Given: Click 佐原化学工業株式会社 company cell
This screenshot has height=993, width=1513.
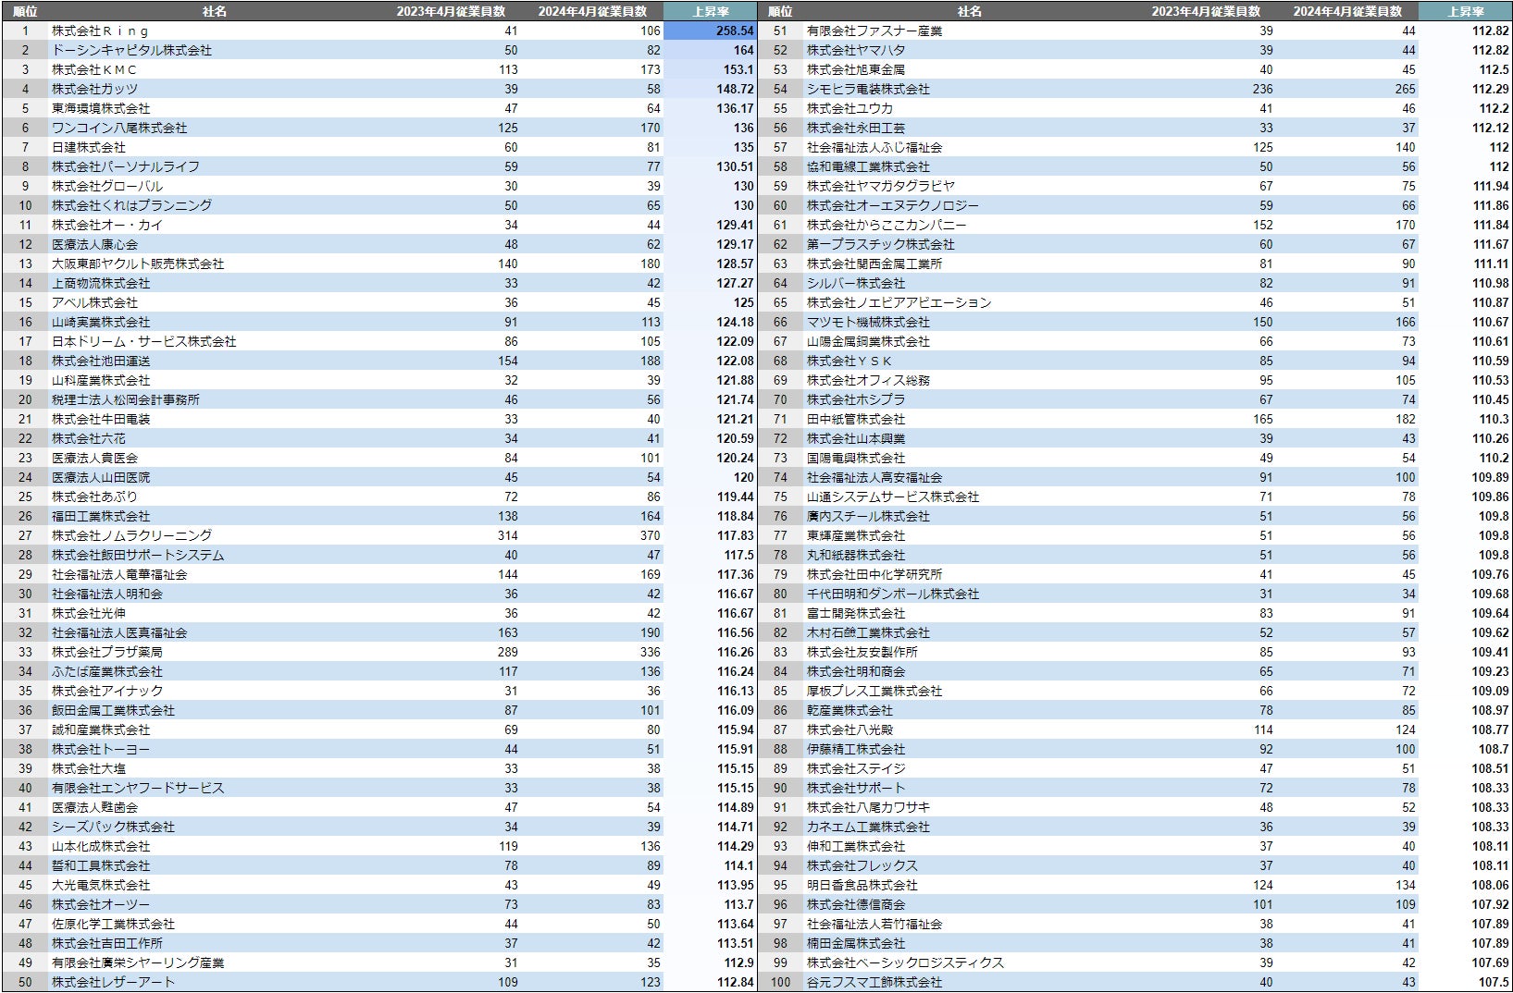Looking at the screenshot, I should coord(113,924).
